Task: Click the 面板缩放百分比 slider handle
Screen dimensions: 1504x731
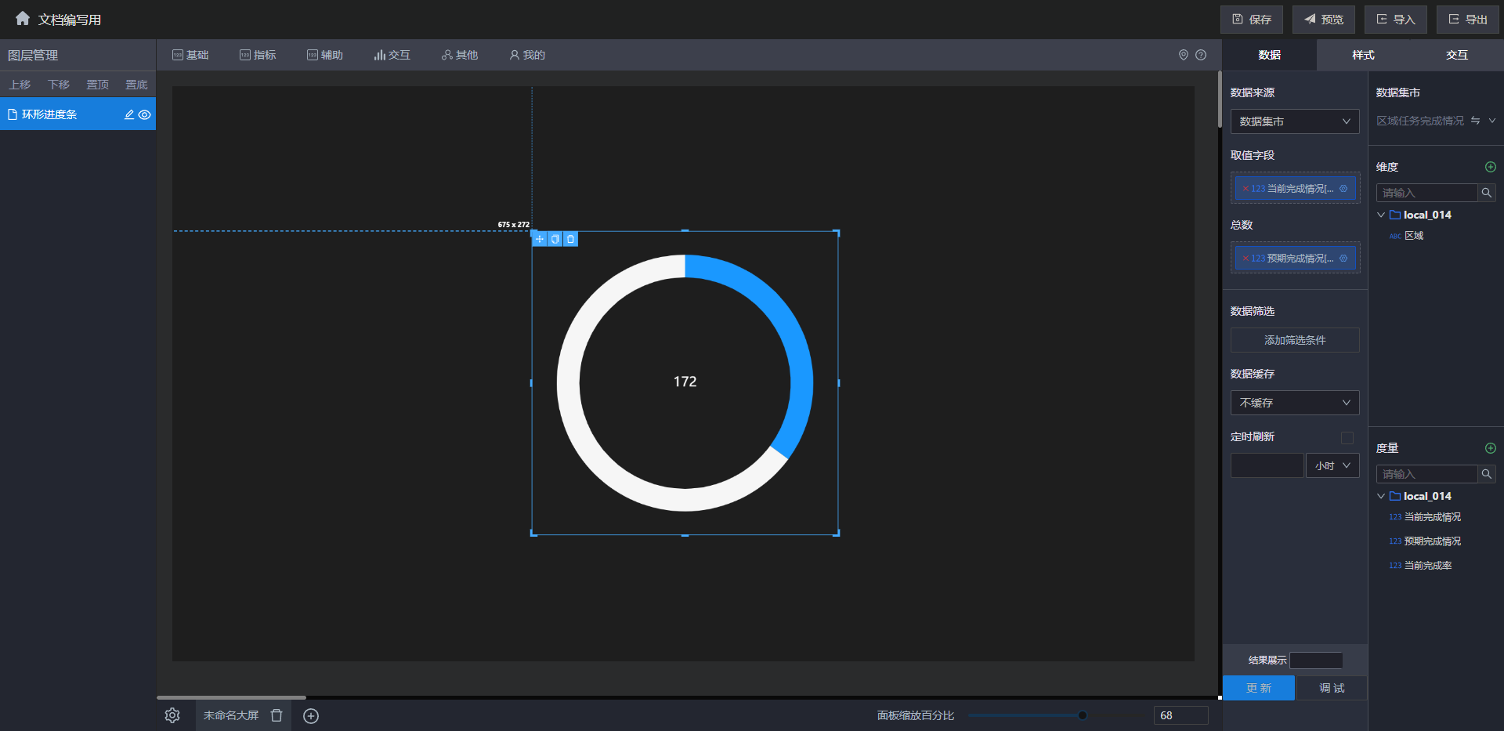Action: coord(1082,715)
